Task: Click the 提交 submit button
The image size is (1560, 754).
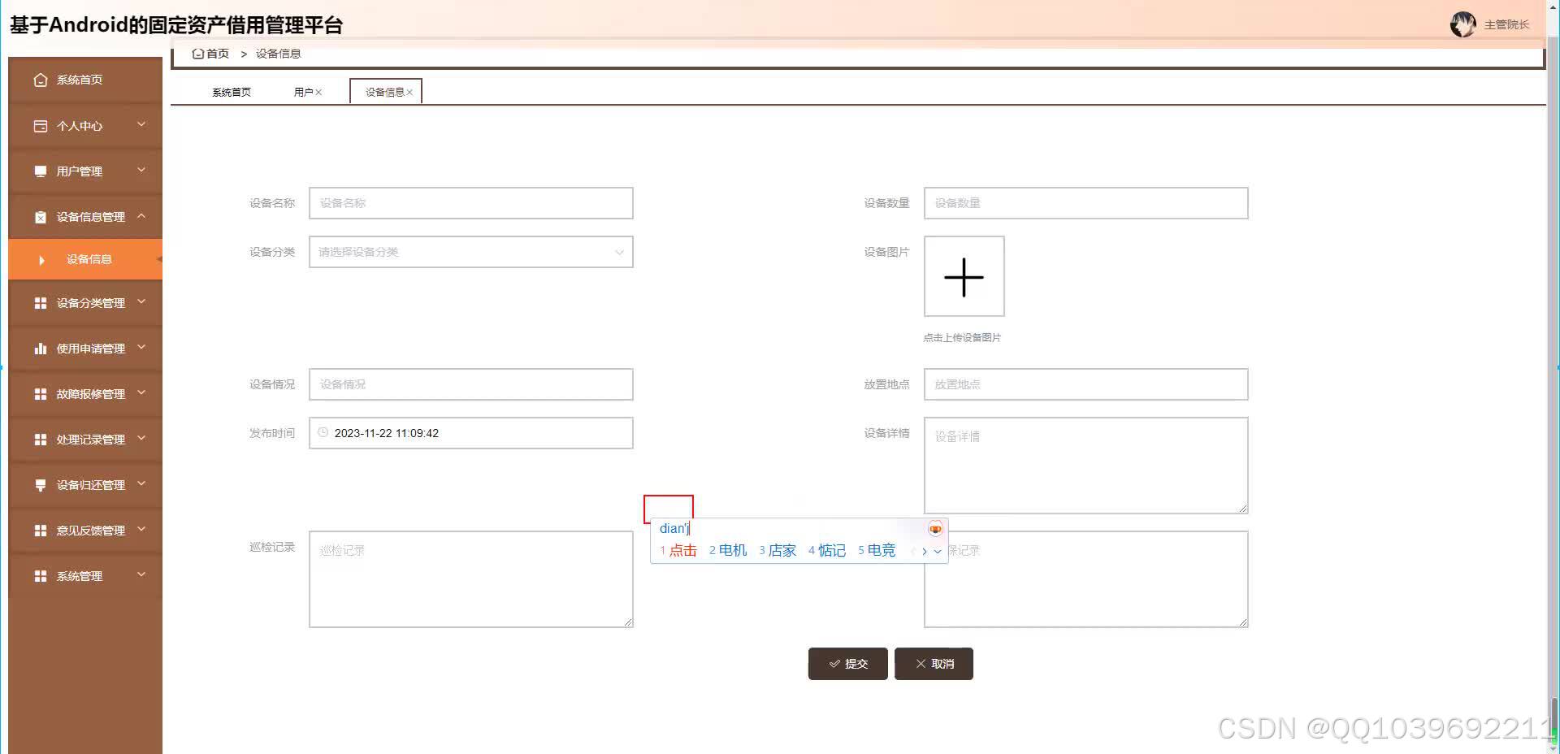Action: 847,664
